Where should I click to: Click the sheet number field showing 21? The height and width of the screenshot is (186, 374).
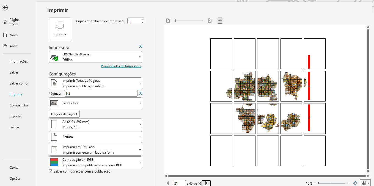(179, 183)
